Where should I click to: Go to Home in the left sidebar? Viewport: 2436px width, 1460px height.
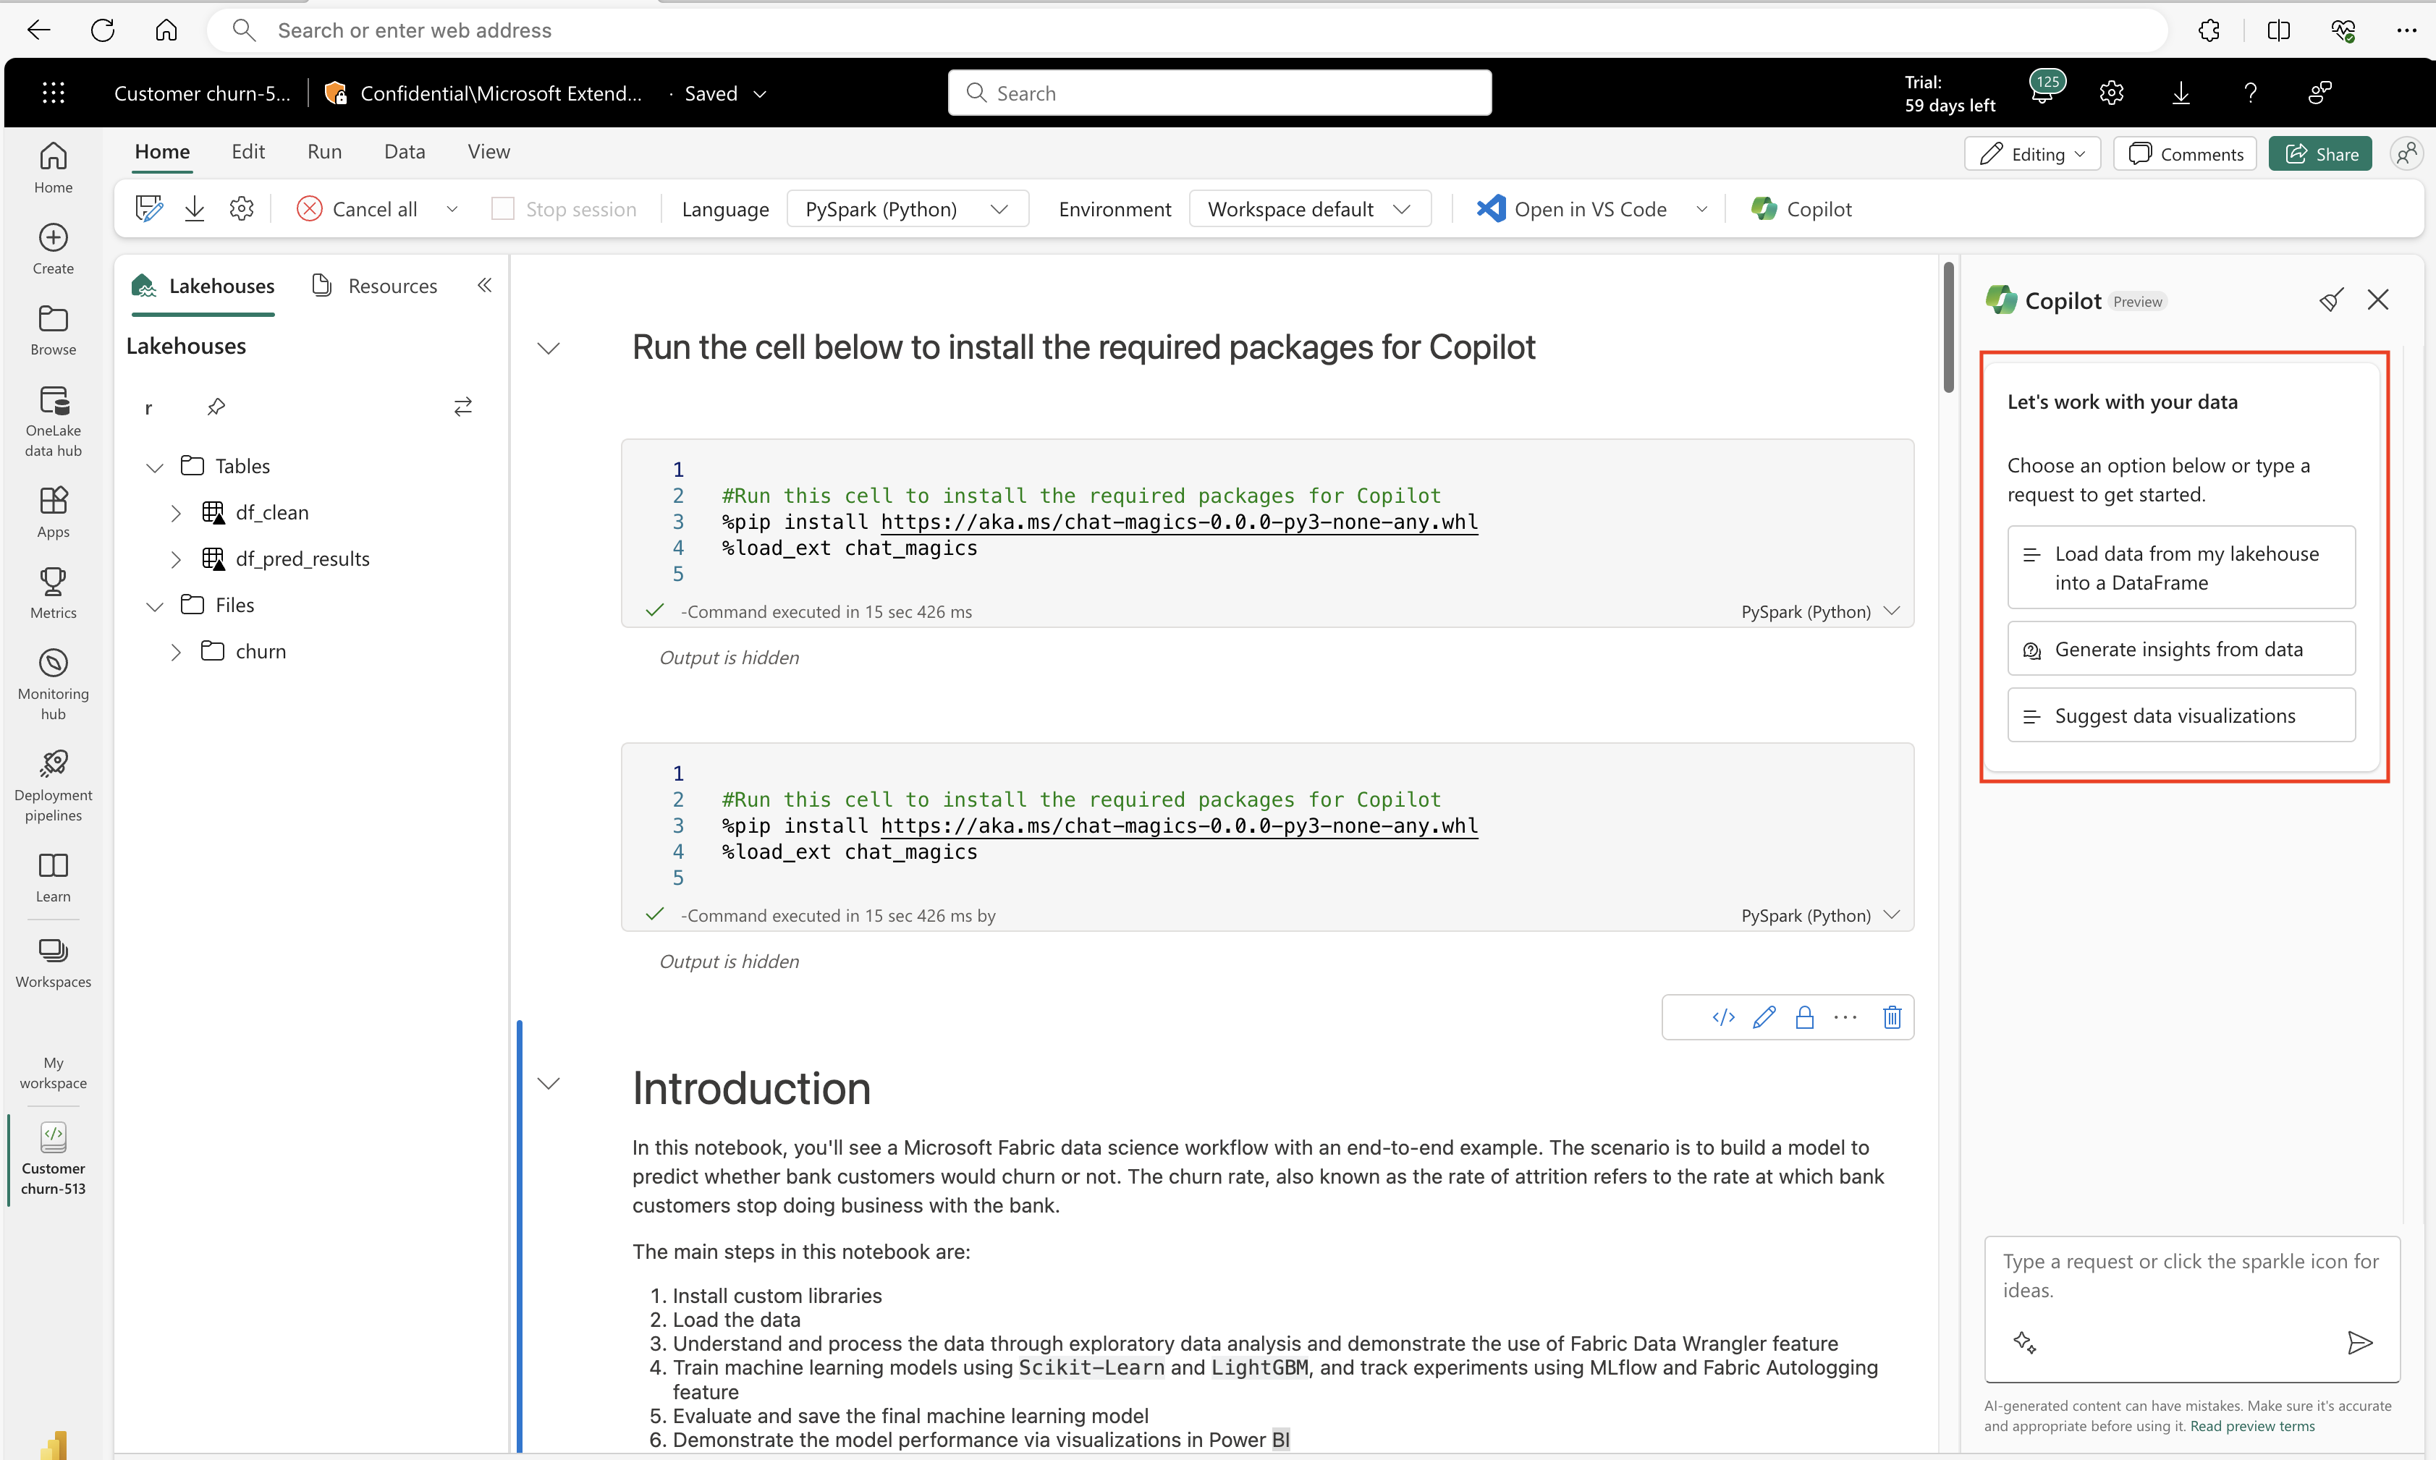[x=53, y=167]
